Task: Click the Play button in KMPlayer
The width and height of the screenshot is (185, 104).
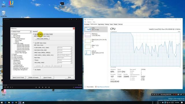Action: pyautogui.click(x=42, y=87)
